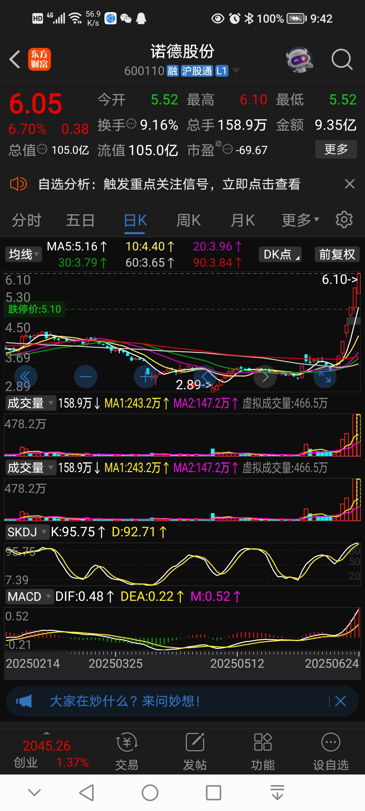Open chart settings gear

point(344,220)
